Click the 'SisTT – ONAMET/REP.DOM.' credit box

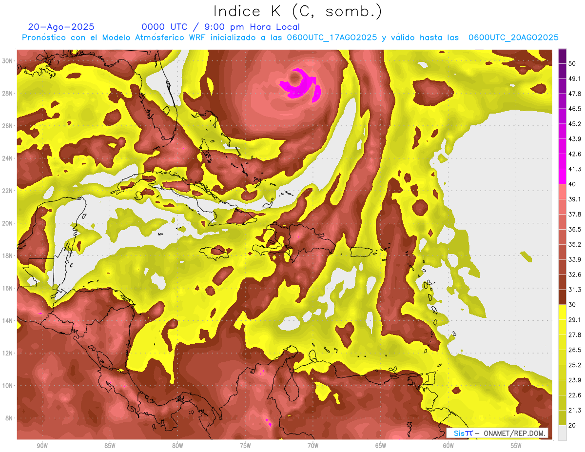pyautogui.click(x=497, y=433)
